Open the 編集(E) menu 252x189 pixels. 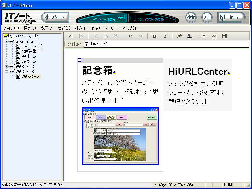coord(30,28)
